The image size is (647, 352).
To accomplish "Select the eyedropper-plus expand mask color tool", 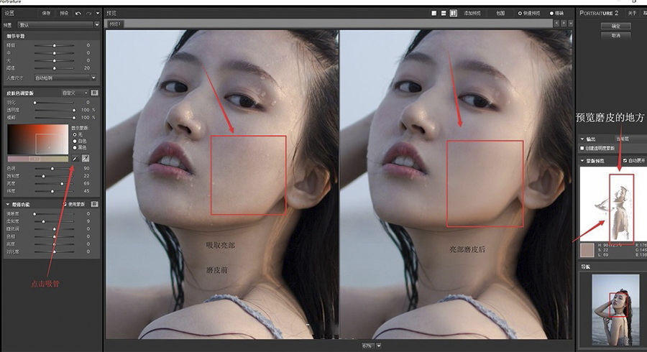I will click(x=86, y=158).
